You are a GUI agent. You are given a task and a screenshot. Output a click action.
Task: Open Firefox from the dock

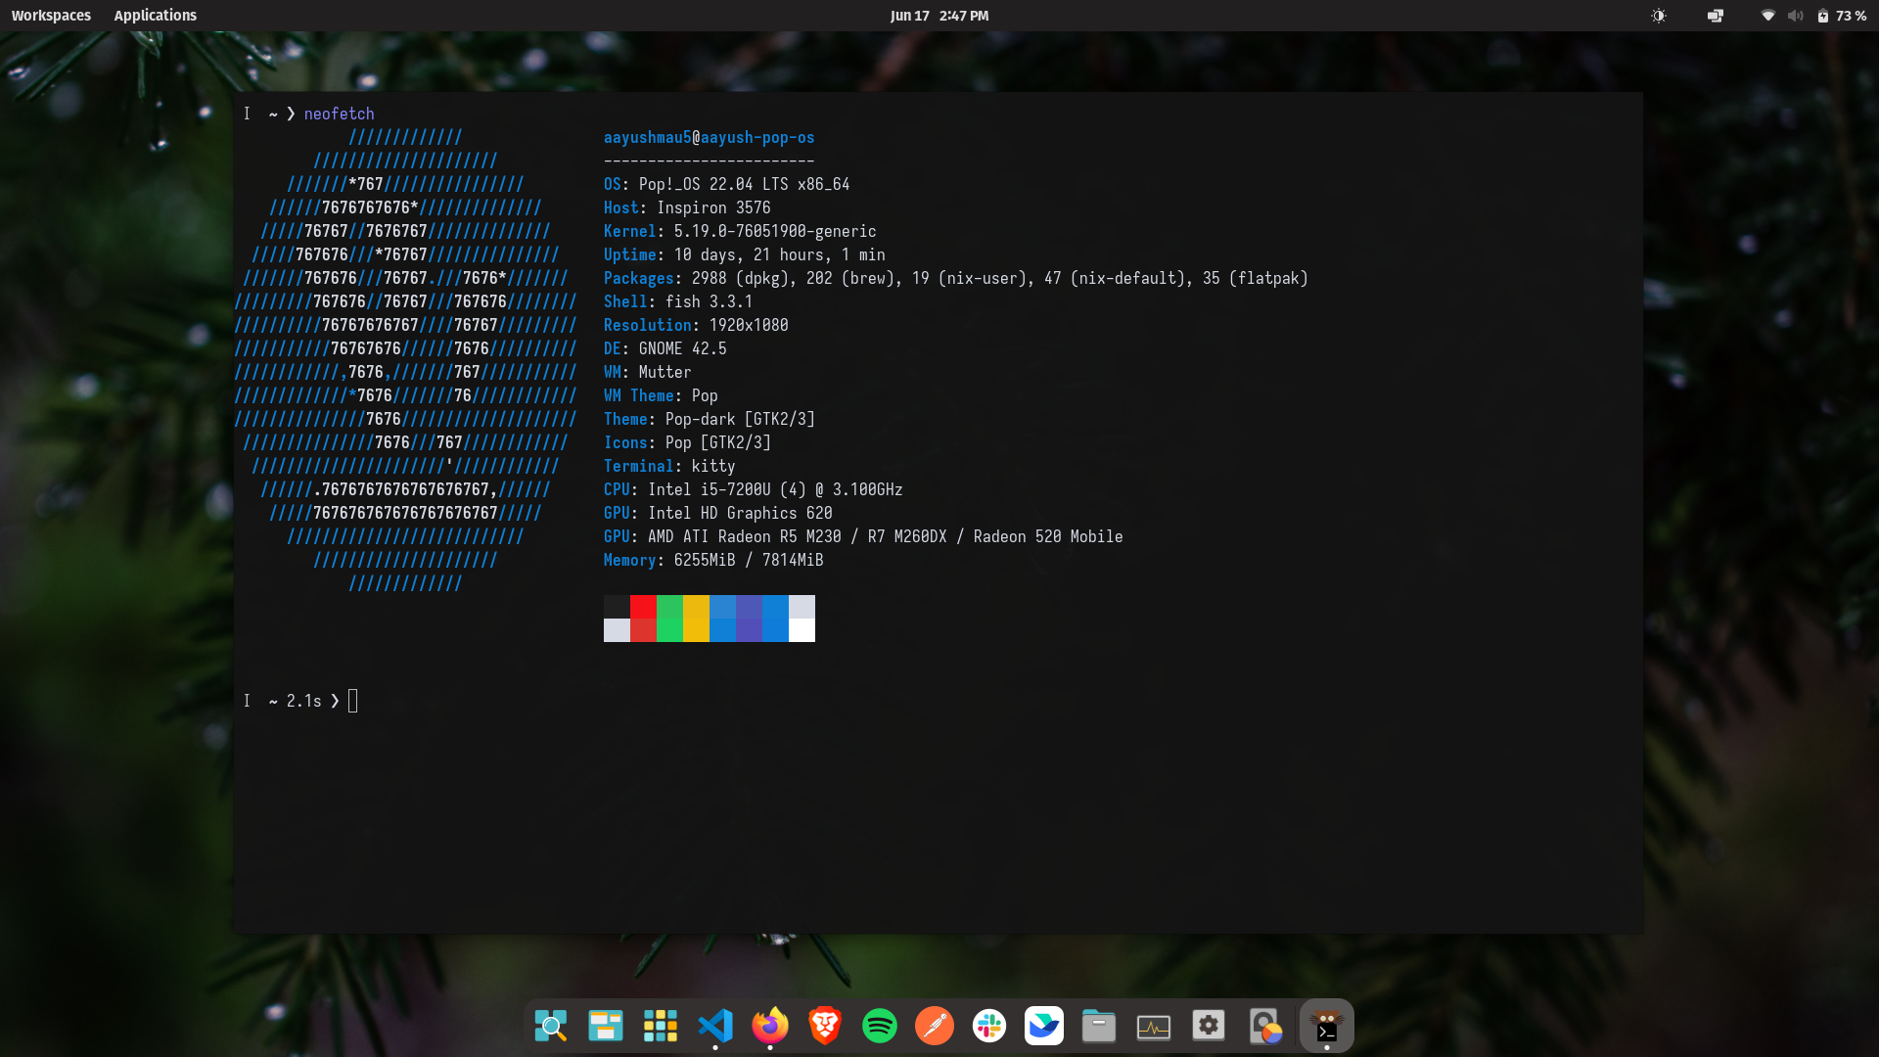click(x=770, y=1026)
